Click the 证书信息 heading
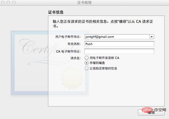 56,12
